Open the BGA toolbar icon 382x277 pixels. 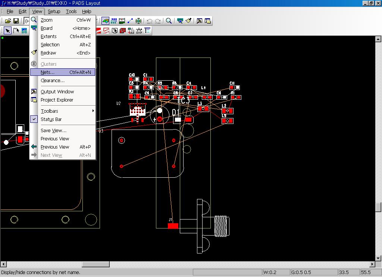[139, 21]
